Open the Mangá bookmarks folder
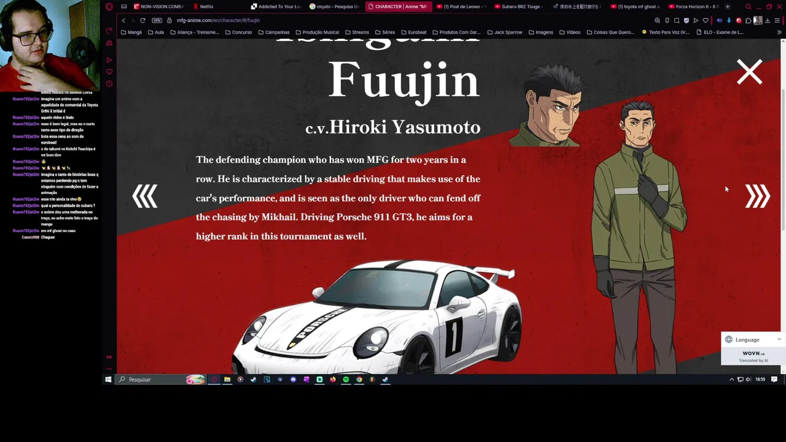The height and width of the screenshot is (442, 786). (131, 32)
